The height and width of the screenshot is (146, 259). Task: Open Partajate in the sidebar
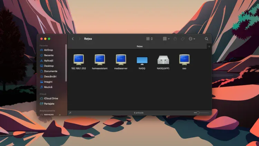click(49, 104)
